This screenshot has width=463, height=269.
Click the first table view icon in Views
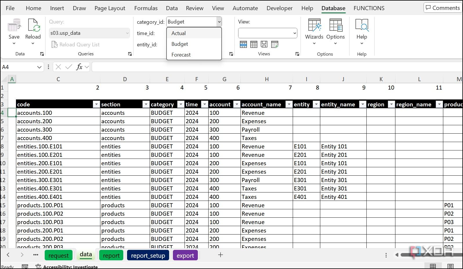[243, 44]
